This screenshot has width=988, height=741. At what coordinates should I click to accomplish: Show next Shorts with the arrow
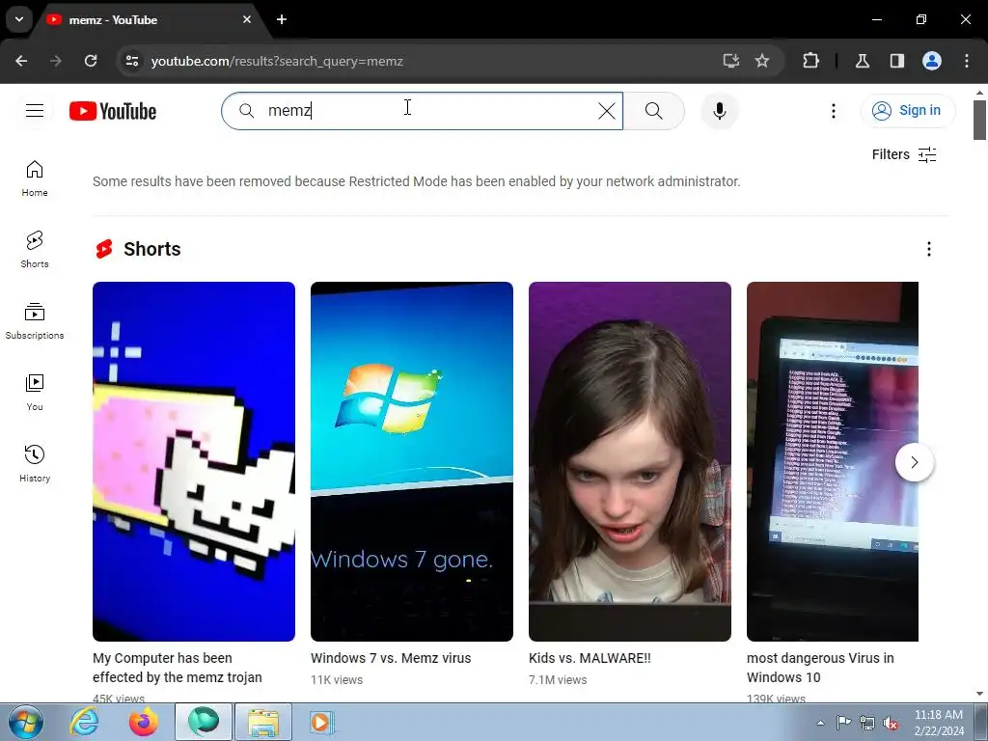tap(915, 462)
